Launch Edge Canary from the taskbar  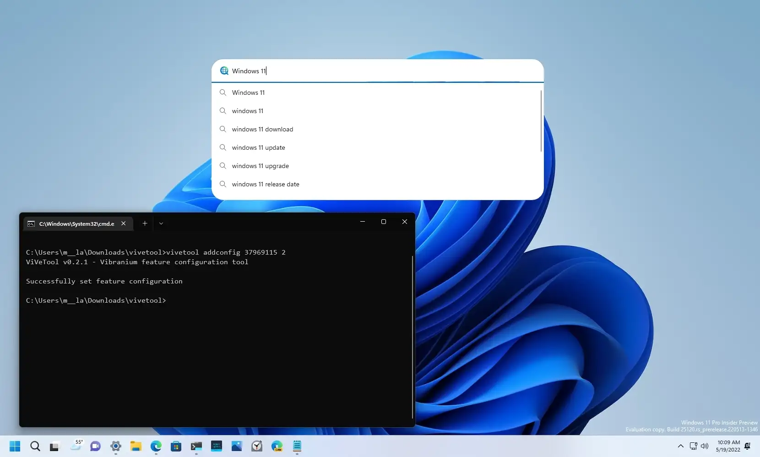277,446
